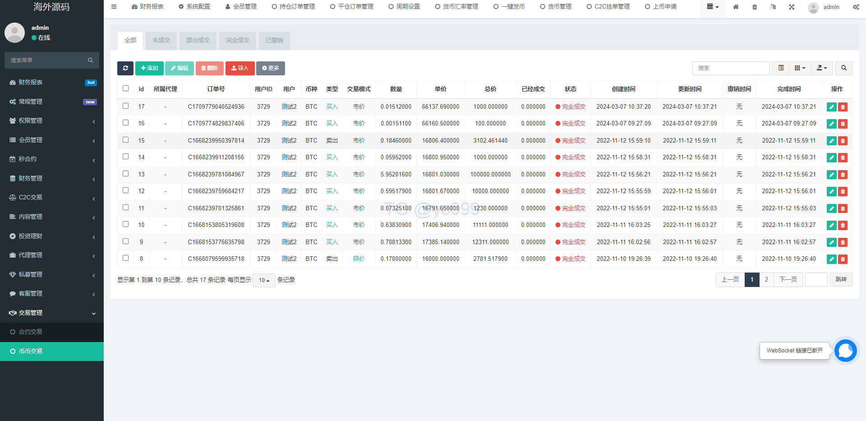Click the chat bubble WebSocket icon

coord(845,351)
